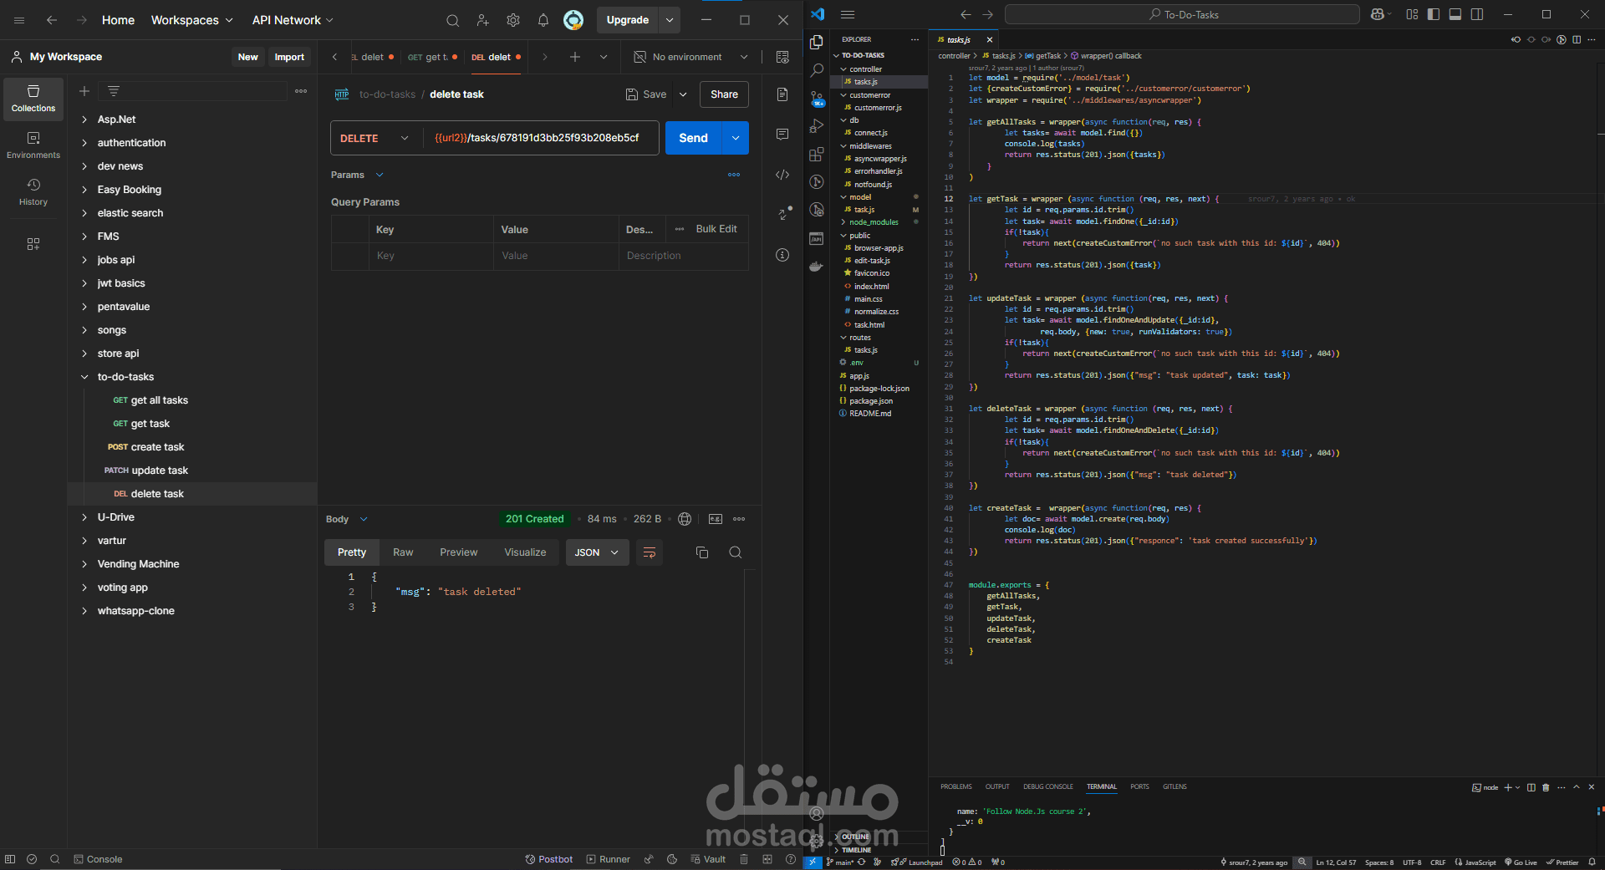Switch to the Raw response tab
Viewport: 1605px width, 870px height.
(x=403, y=552)
